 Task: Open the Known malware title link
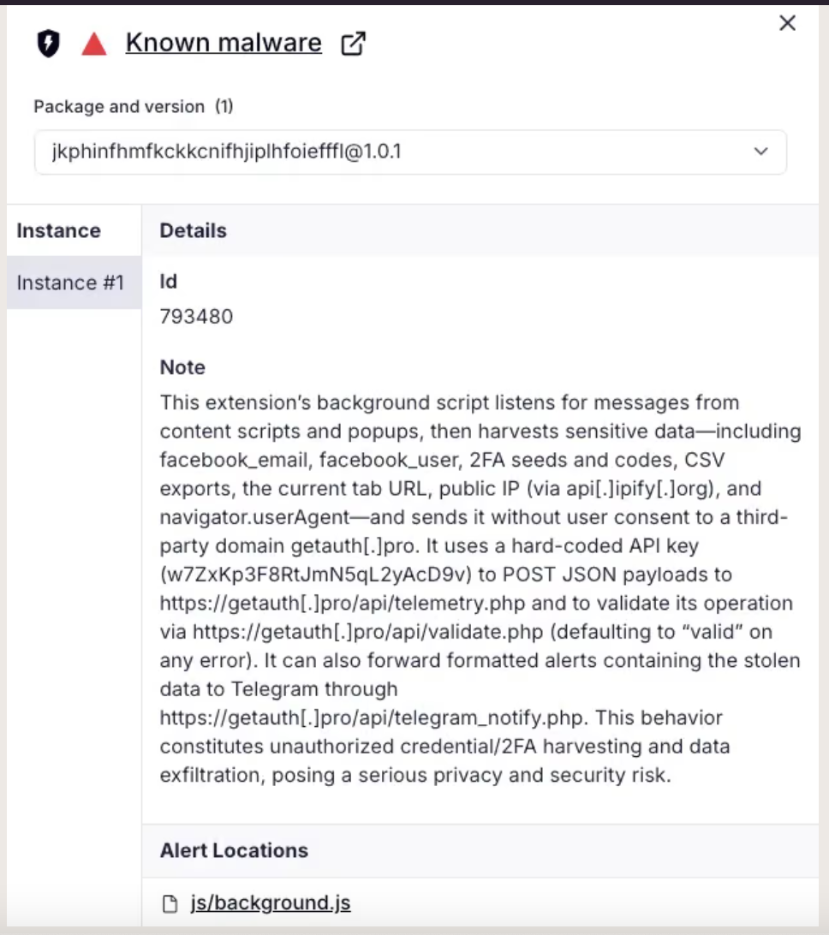point(224,43)
